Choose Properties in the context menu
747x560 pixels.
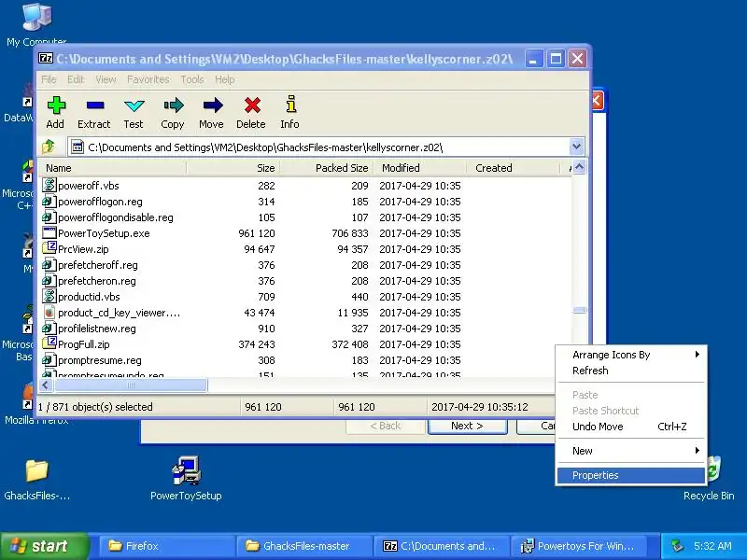[631, 475]
